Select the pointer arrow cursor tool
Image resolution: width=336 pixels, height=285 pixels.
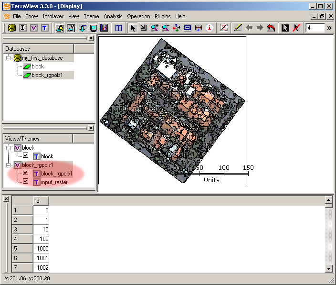pyautogui.click(x=133, y=28)
